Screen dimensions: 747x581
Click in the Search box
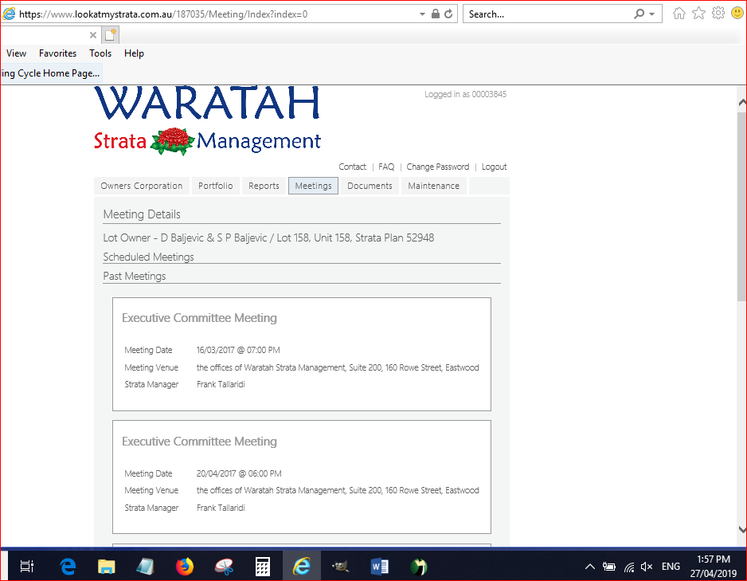coord(549,14)
